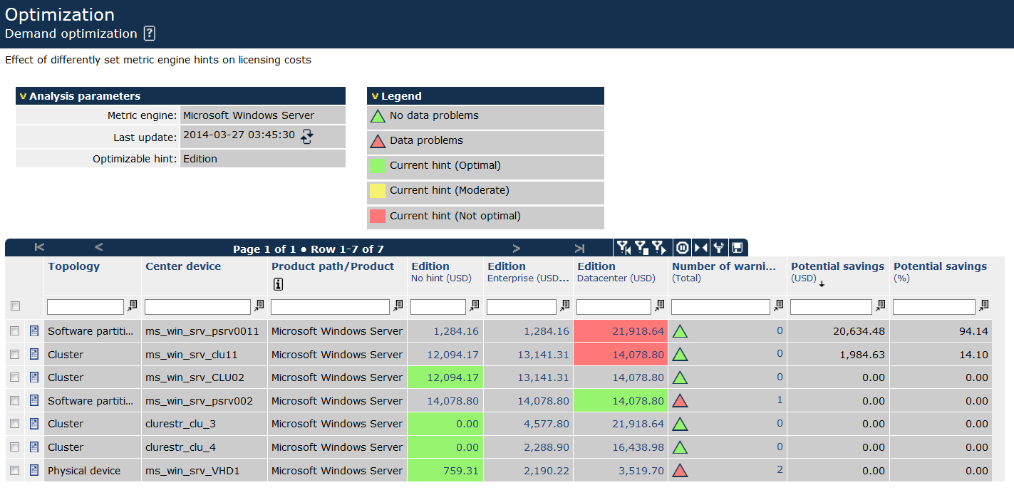Open help via the question mark next to Demand optimization
Viewport: 1014px width, 490px height.
coord(148,33)
